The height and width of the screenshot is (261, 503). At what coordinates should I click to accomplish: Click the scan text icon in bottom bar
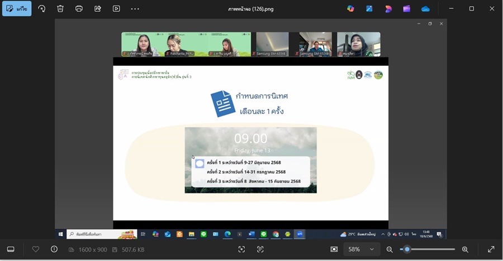tap(260, 249)
